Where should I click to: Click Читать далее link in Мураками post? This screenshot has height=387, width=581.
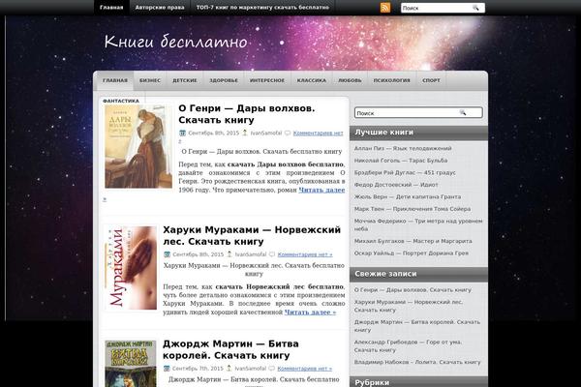pos(310,313)
